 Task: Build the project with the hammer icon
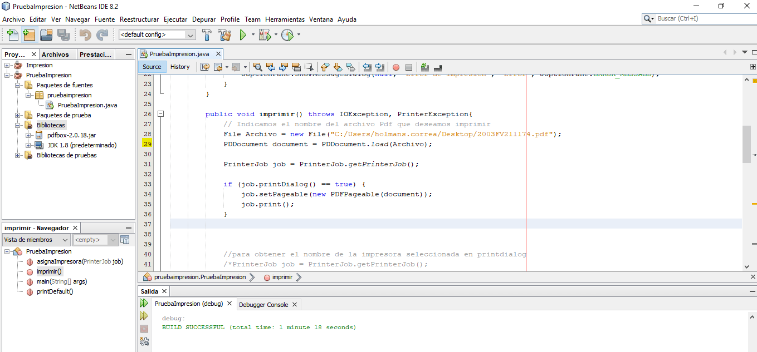[x=206, y=34]
